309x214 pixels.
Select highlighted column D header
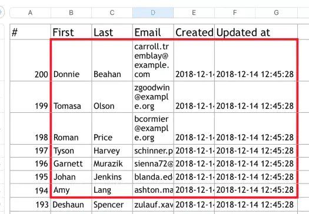pos(153,12)
